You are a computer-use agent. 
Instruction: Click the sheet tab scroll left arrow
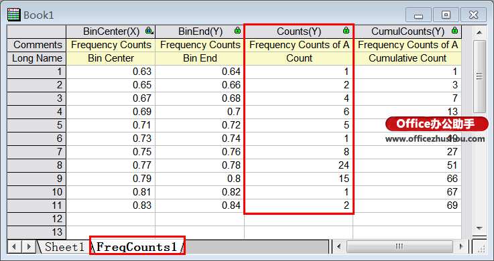point(14,246)
